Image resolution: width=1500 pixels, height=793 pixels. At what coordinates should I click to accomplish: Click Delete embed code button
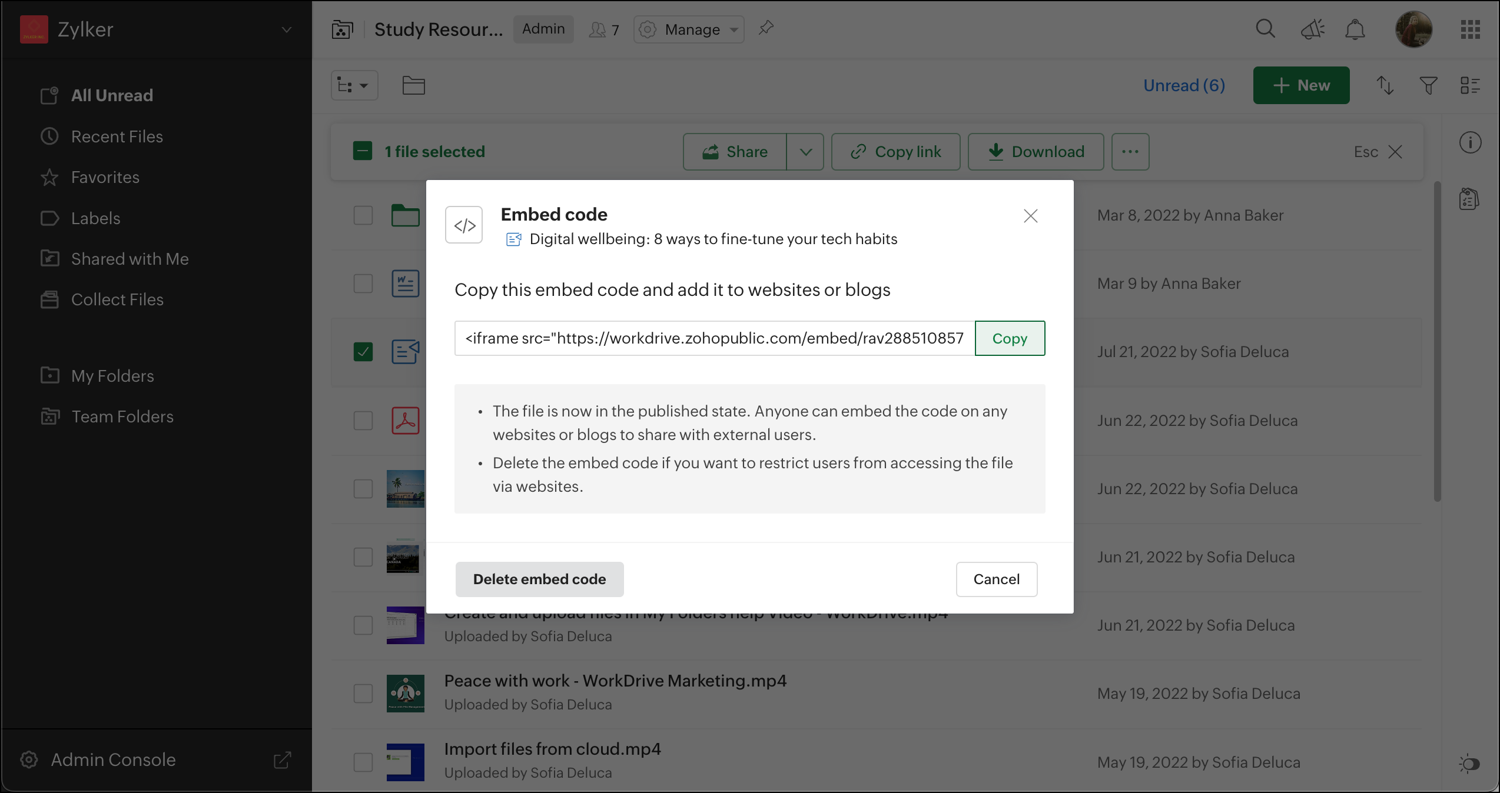click(539, 579)
